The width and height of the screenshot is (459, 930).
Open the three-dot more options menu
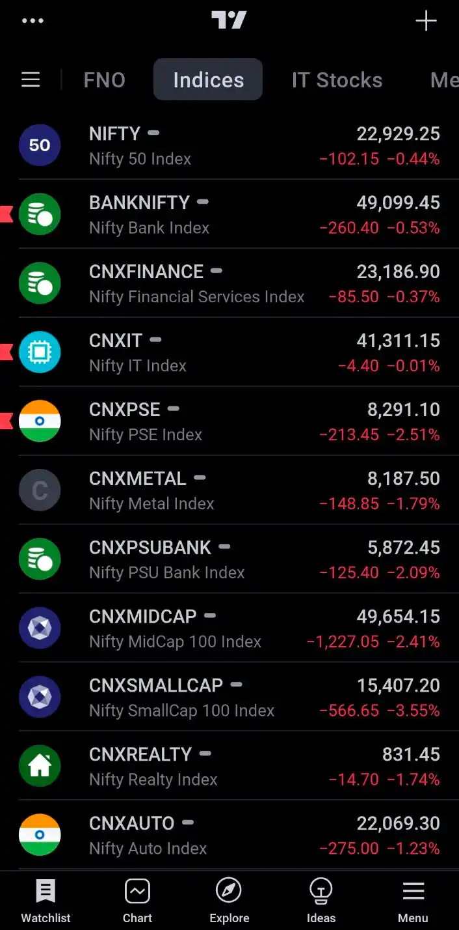pos(33,21)
